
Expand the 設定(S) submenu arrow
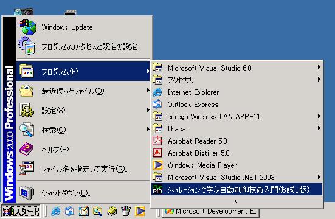point(148,110)
